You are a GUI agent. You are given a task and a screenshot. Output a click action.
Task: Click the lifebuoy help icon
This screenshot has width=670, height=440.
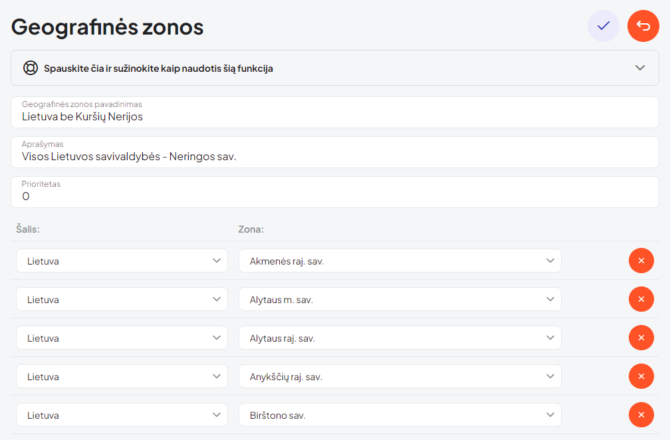(30, 68)
